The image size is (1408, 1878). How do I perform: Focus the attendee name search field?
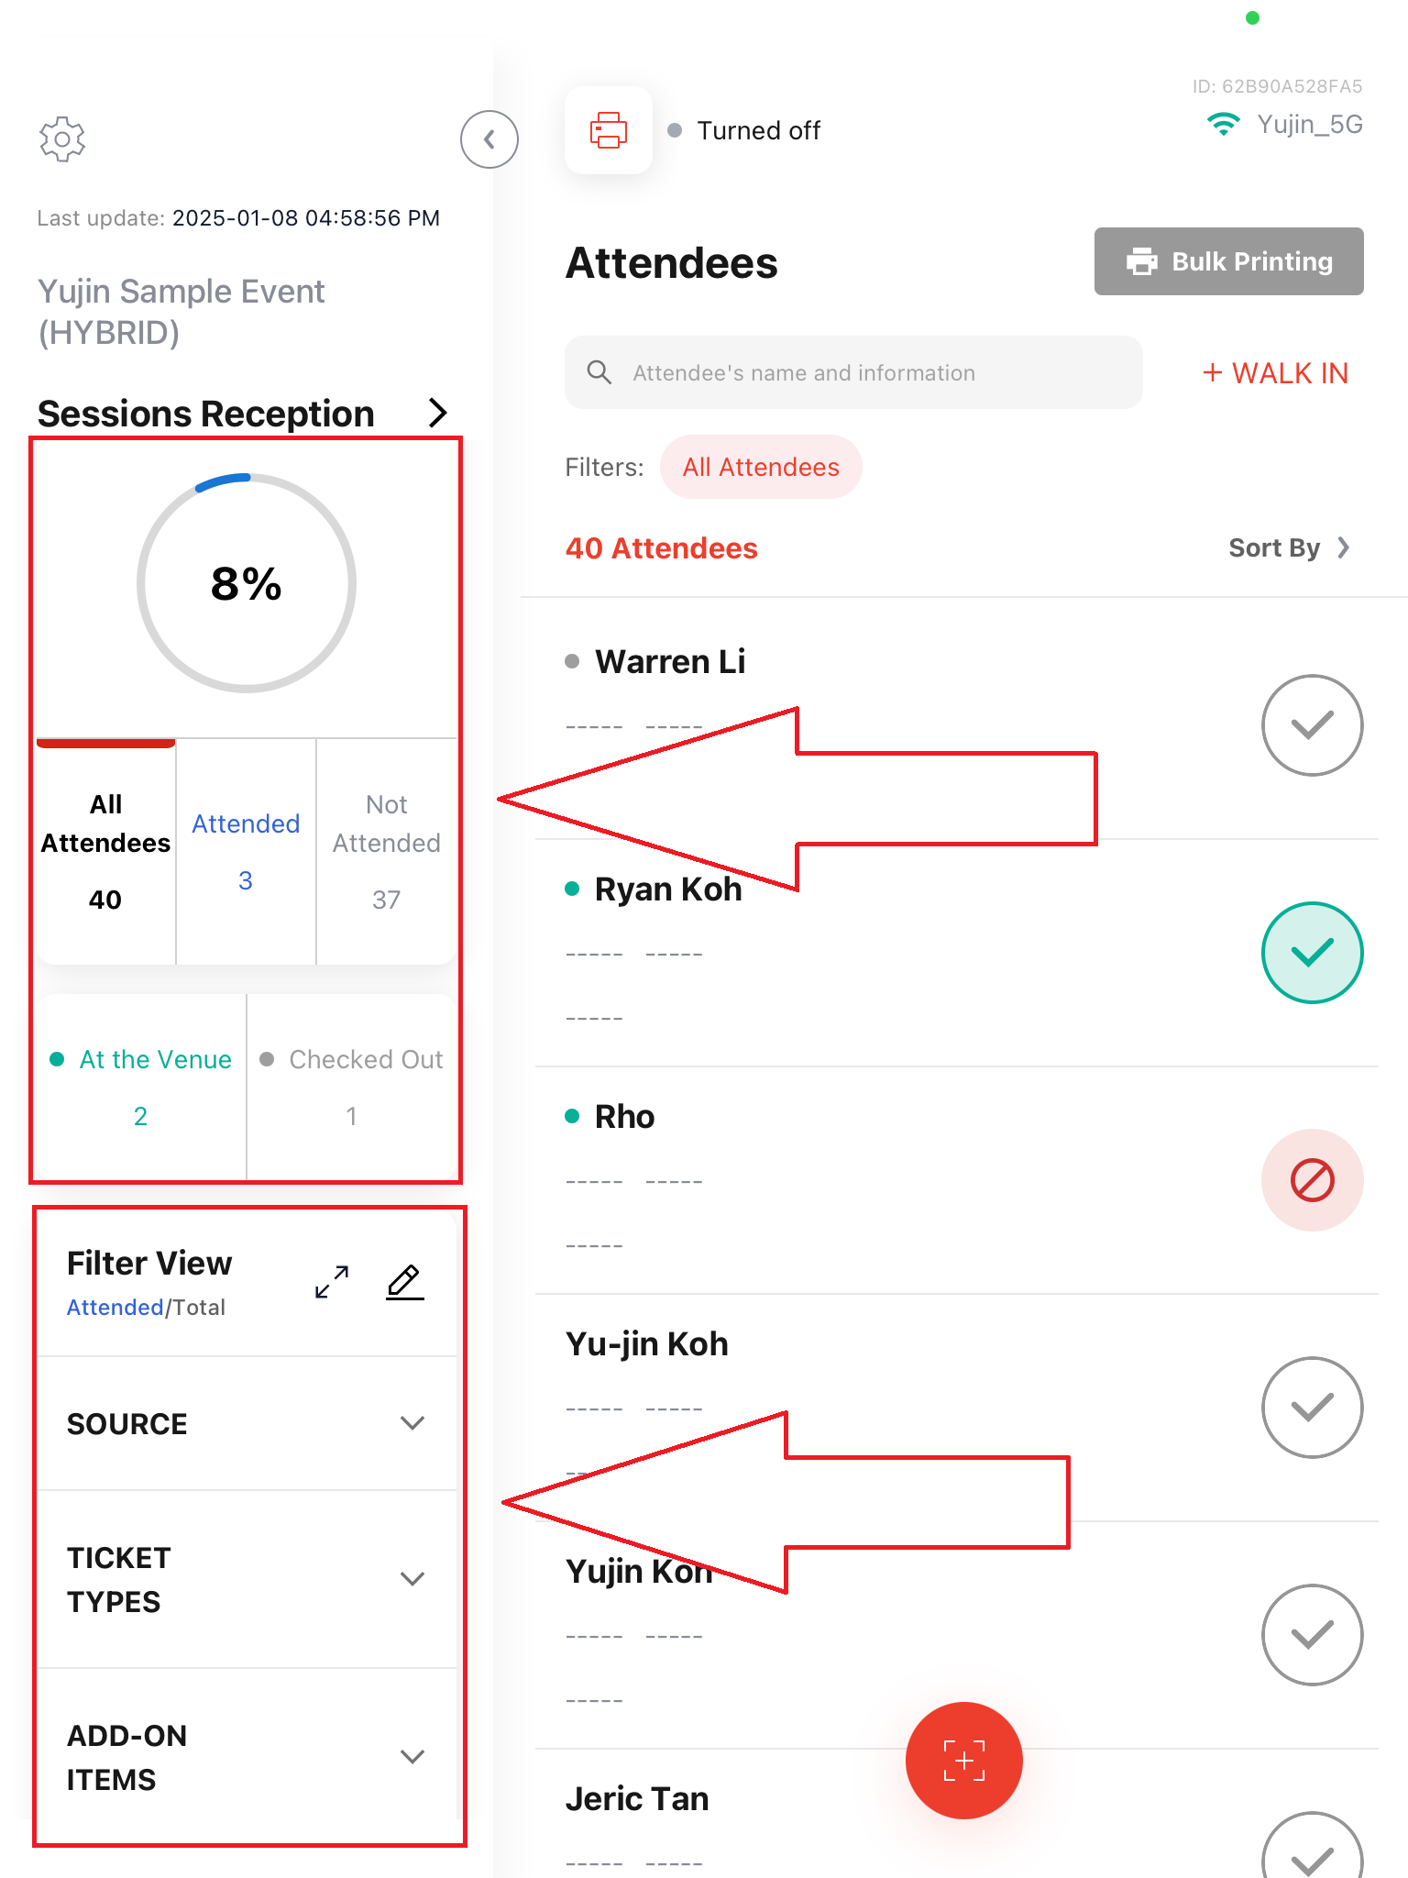tap(853, 372)
